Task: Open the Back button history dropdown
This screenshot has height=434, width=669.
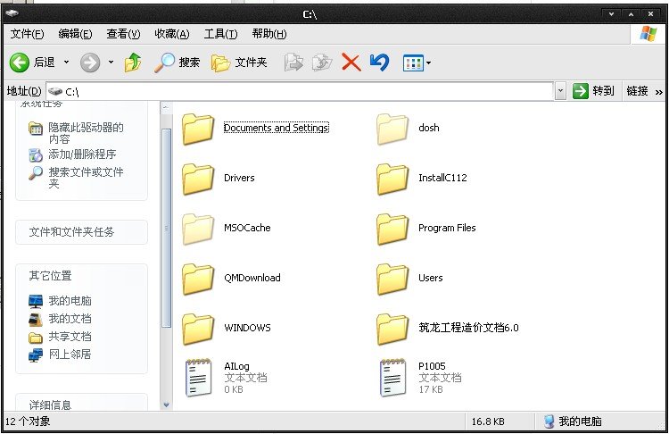Action: 66,63
